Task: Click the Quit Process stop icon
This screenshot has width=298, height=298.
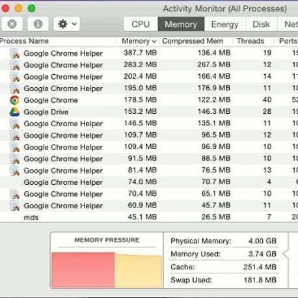Action: [12, 24]
